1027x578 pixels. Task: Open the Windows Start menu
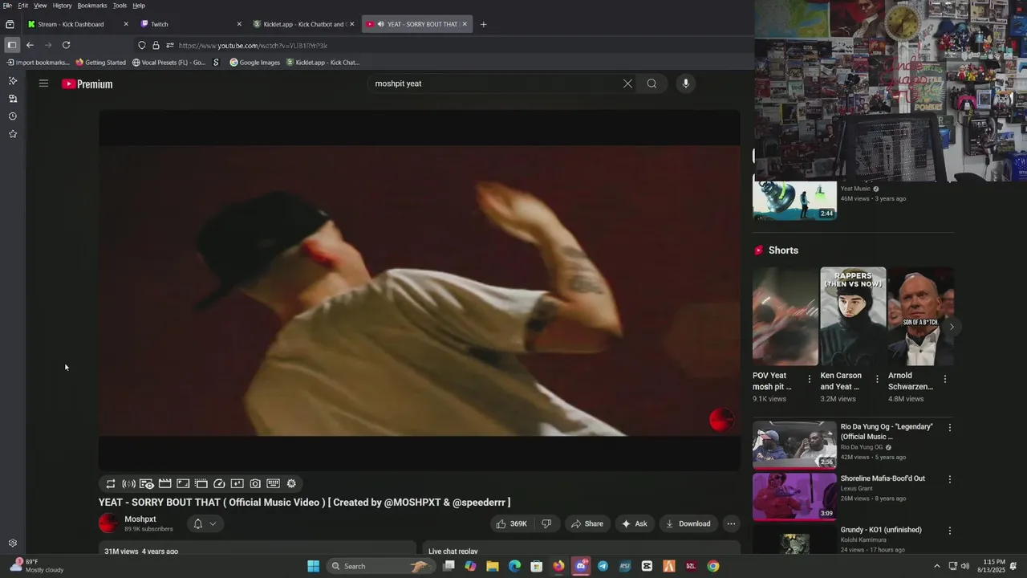coord(313,566)
